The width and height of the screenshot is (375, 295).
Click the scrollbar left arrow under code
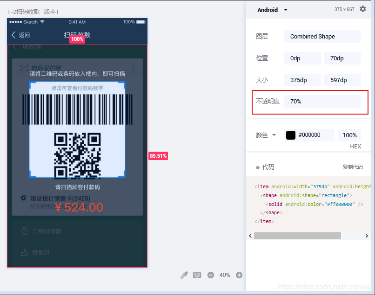(250, 236)
